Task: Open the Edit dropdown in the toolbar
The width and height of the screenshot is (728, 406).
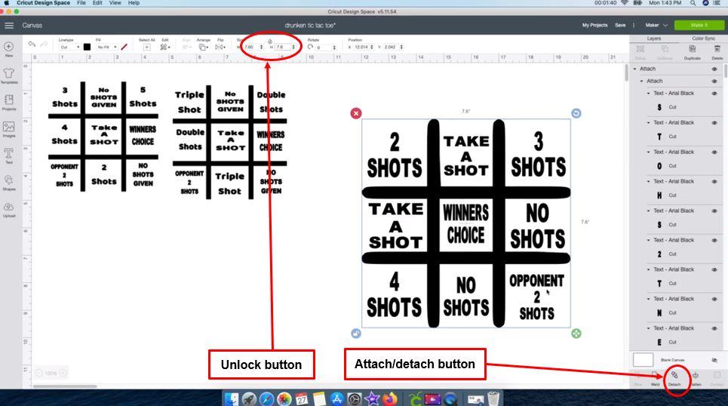Action: pyautogui.click(x=164, y=47)
